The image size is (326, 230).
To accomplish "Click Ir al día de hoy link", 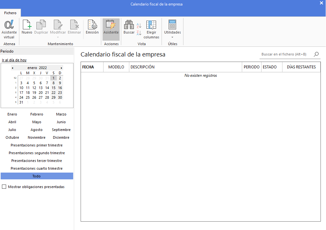I will (x=14, y=60).
